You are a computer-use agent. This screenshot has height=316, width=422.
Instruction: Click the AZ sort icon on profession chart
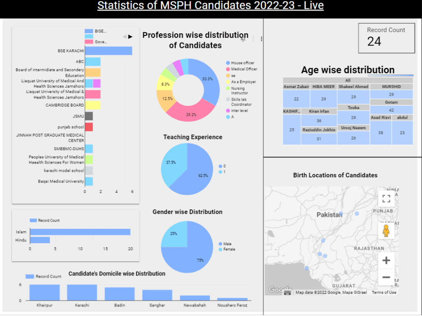243,39
